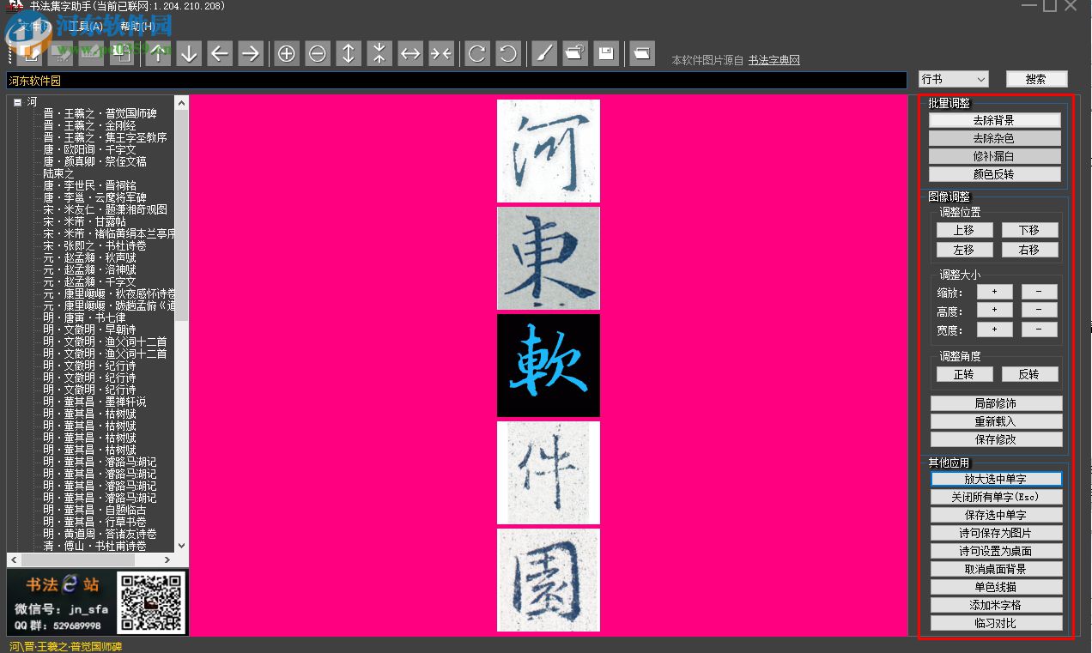Click the stretch-height double-arrow toolbar icon
Image resolution: width=1092 pixels, height=653 pixels.
click(349, 53)
